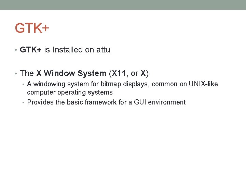246x185 pixels.
Task: Click the 'UNIX-like' text
Action: (x=203, y=84)
